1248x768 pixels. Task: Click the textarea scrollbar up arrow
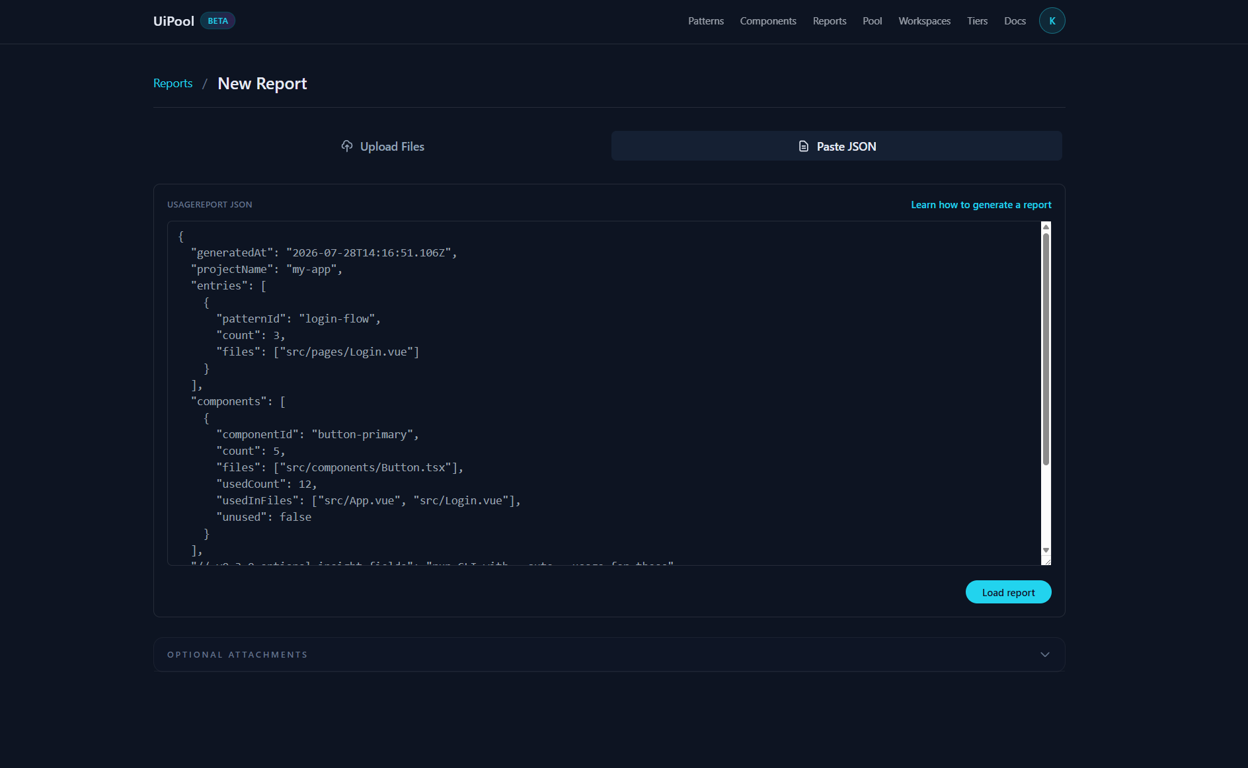click(1046, 227)
